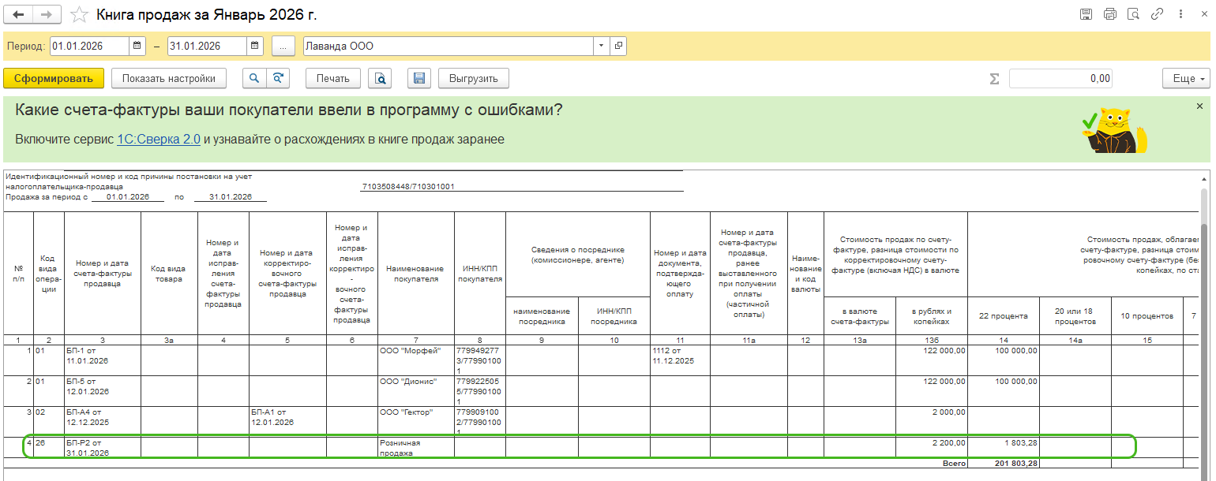Select seller ID text 7103508448/710301001
1216x481 pixels.
point(408,187)
